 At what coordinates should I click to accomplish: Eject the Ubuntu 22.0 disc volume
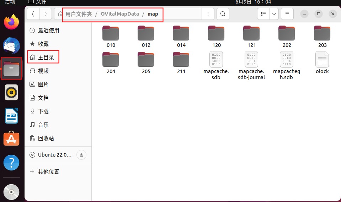tap(81, 155)
